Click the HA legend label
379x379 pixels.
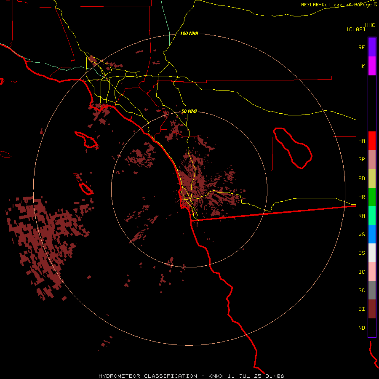point(361,141)
